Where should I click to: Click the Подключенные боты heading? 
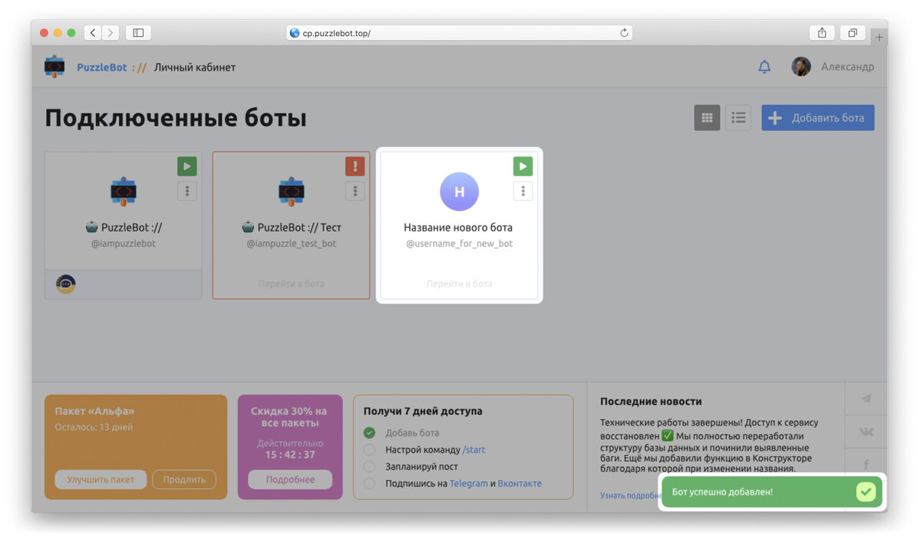pos(176,118)
